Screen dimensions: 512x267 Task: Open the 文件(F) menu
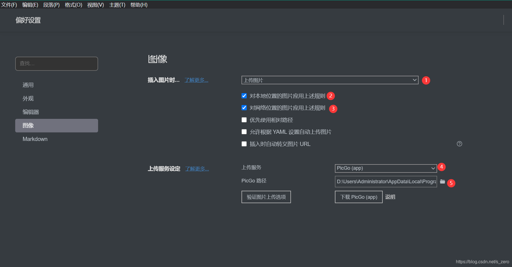click(9, 5)
